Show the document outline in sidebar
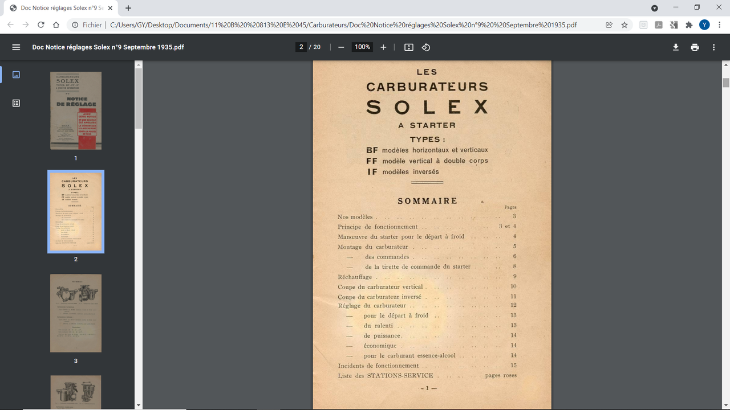 [16, 103]
